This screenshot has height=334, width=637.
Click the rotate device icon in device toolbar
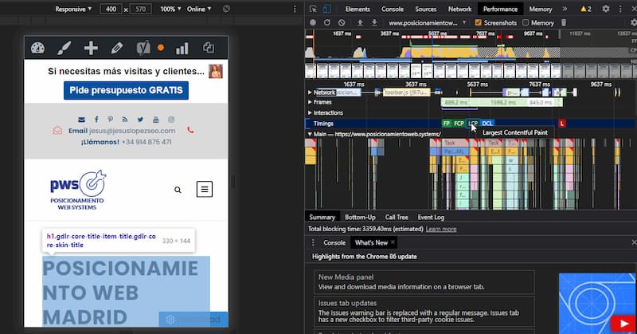(x=226, y=9)
